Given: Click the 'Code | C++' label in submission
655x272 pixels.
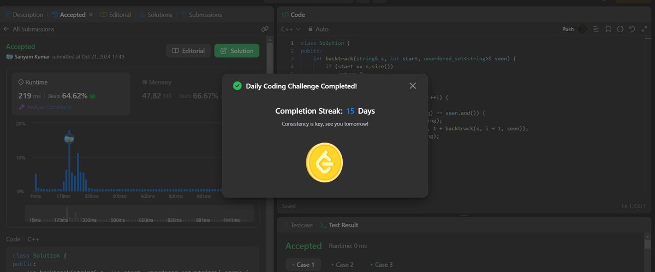Looking at the screenshot, I should pyautogui.click(x=22, y=239).
